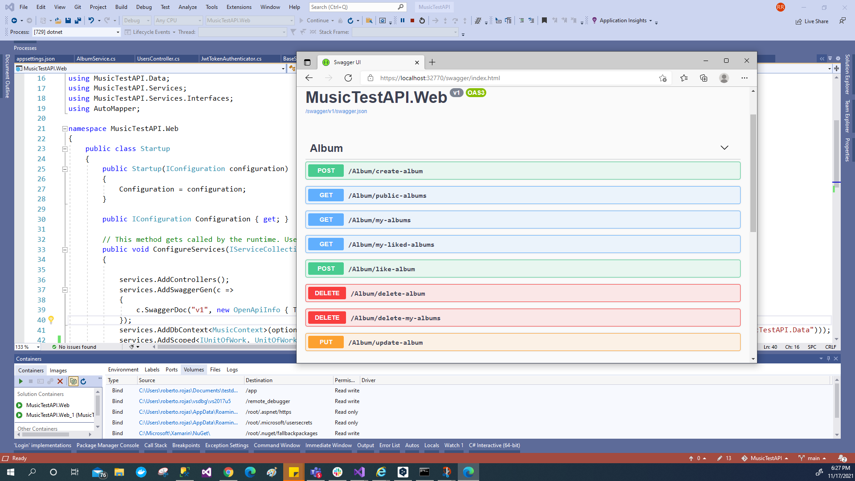Click the Save All toolbar icon
The width and height of the screenshot is (855, 481).
[78, 20]
